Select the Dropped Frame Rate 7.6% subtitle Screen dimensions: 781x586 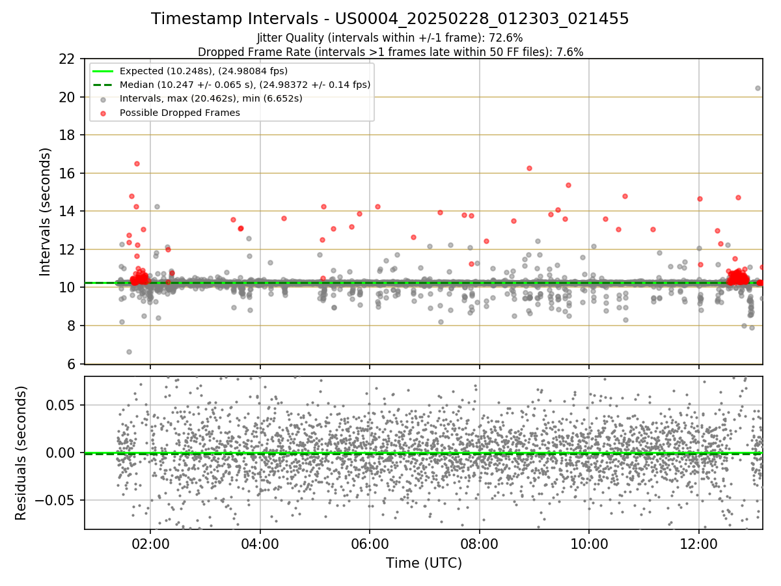390,51
